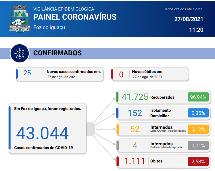The image size is (215, 171).
Task: Click the gray 0,01% badge
Action: pos(198,145)
